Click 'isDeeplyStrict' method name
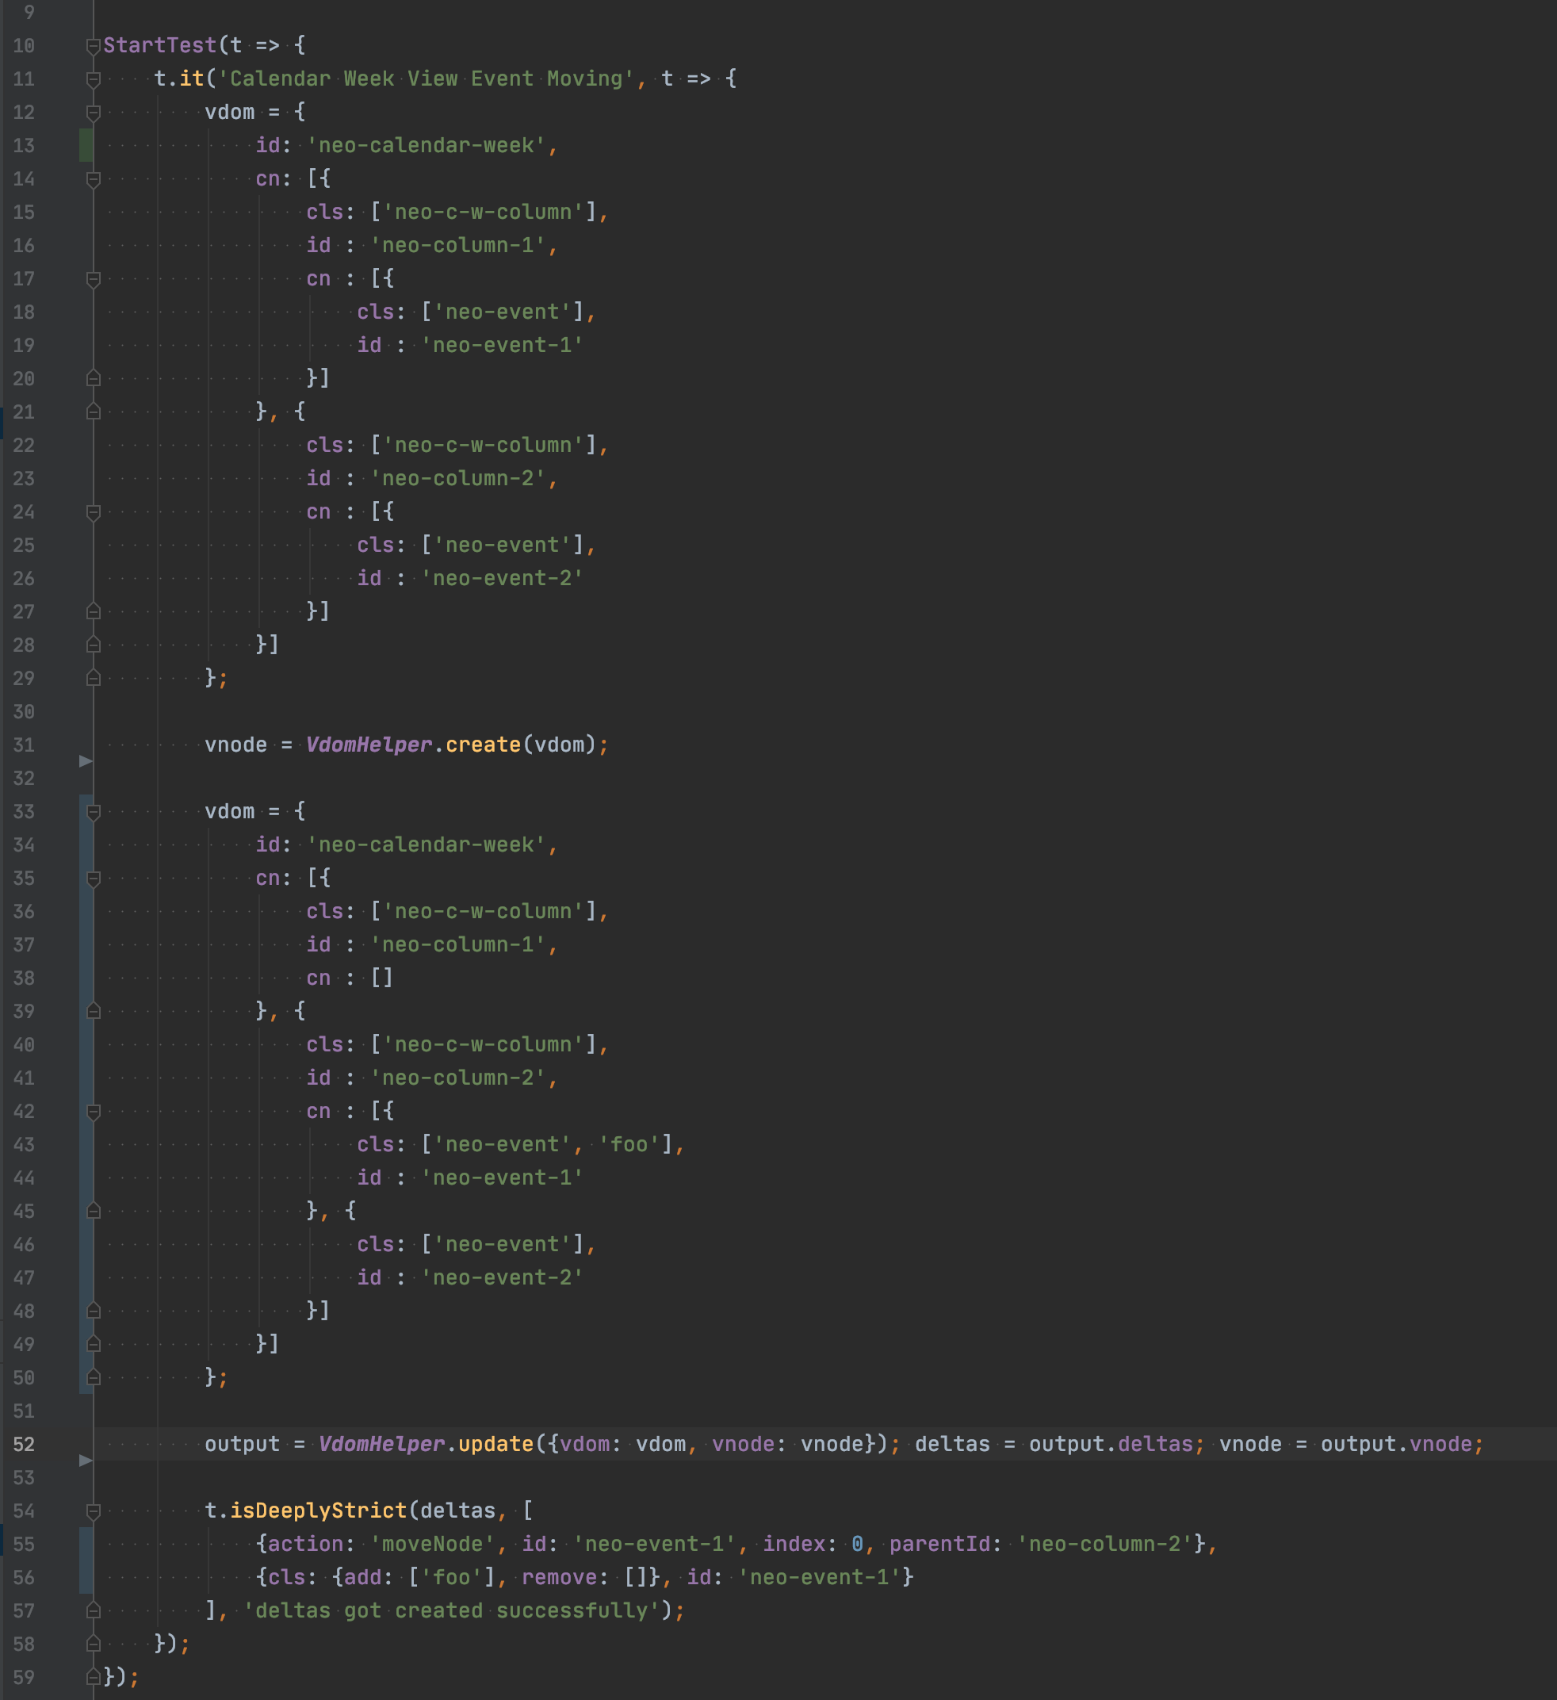Screen dimensions: 1557x1700 [x=319, y=1510]
